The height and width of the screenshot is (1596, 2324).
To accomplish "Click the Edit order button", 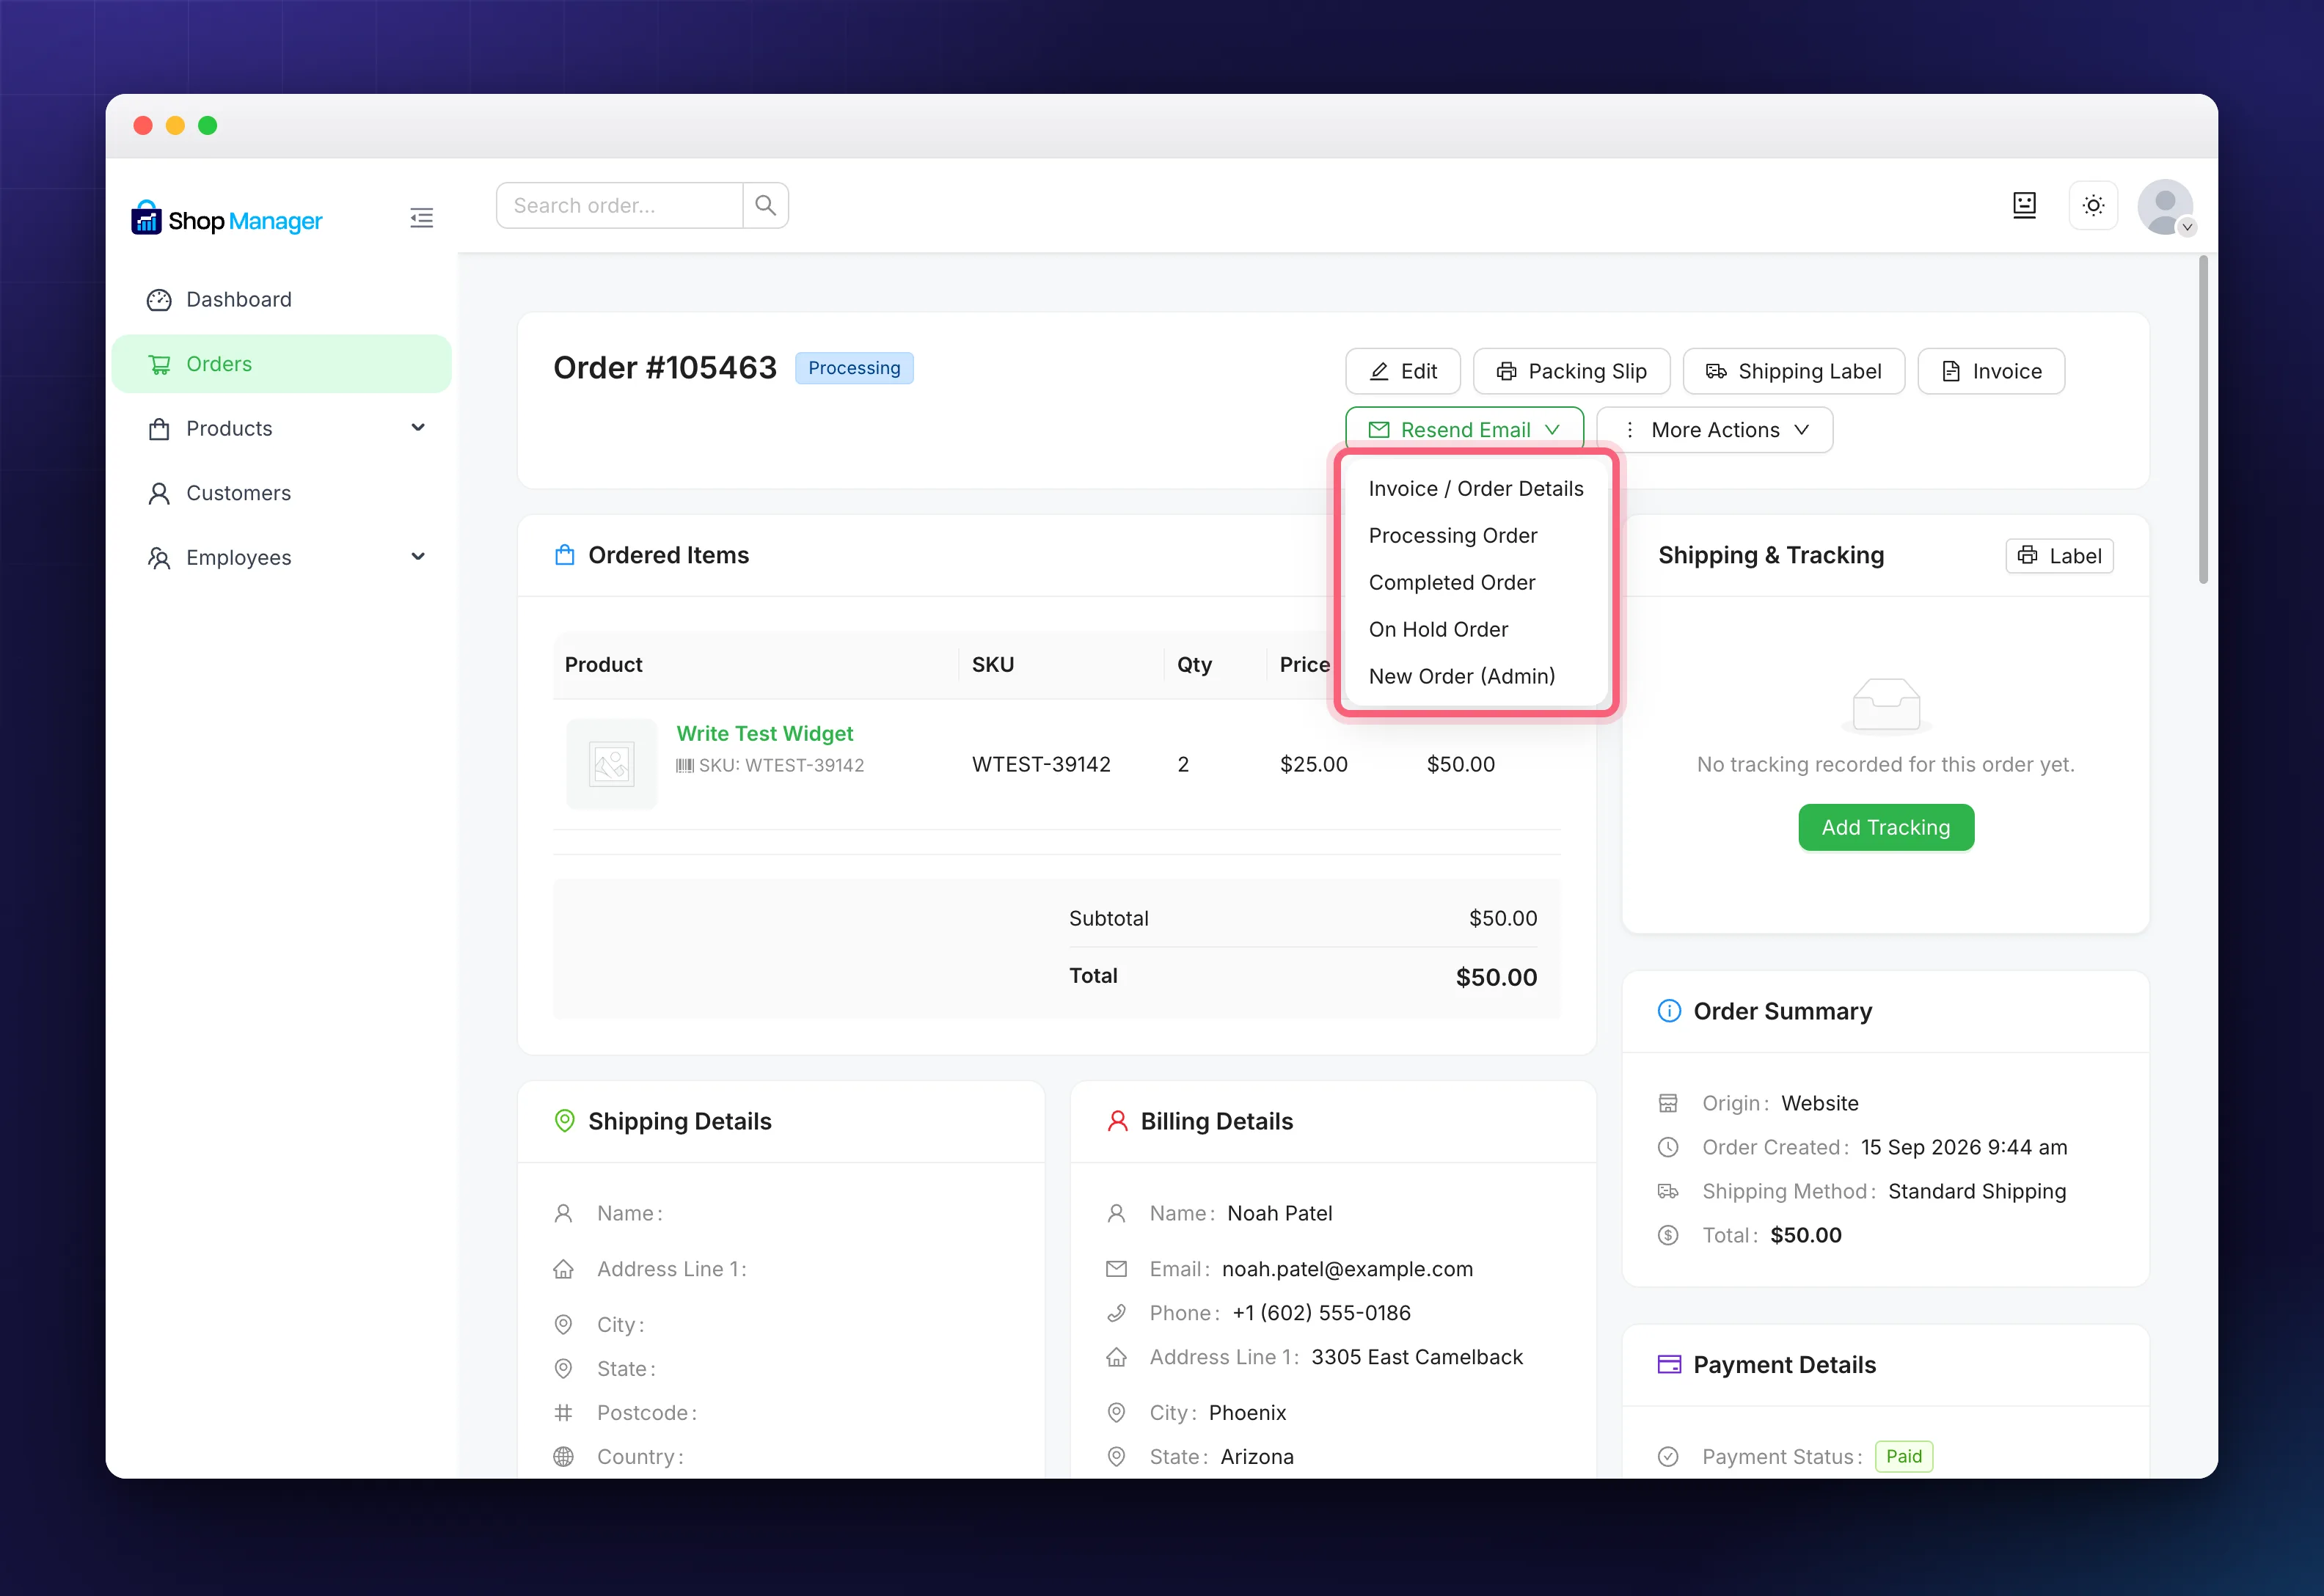I will click(1402, 371).
